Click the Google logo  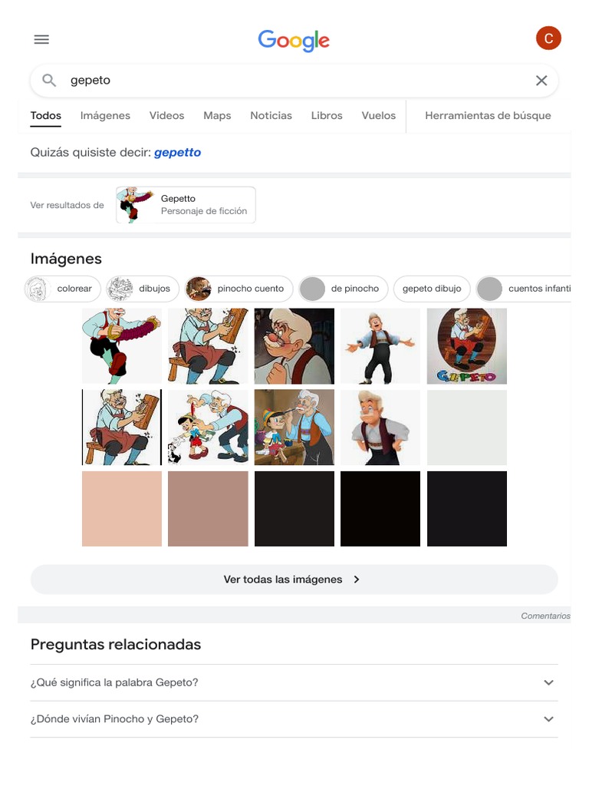[294, 40]
